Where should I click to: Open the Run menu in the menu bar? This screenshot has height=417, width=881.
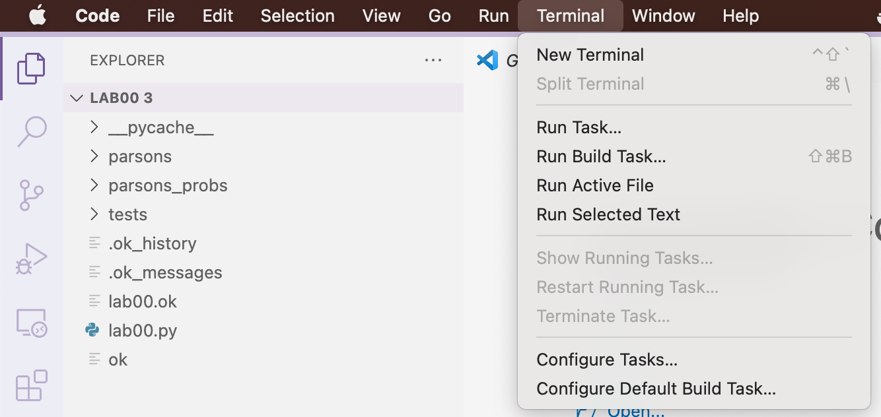[493, 15]
